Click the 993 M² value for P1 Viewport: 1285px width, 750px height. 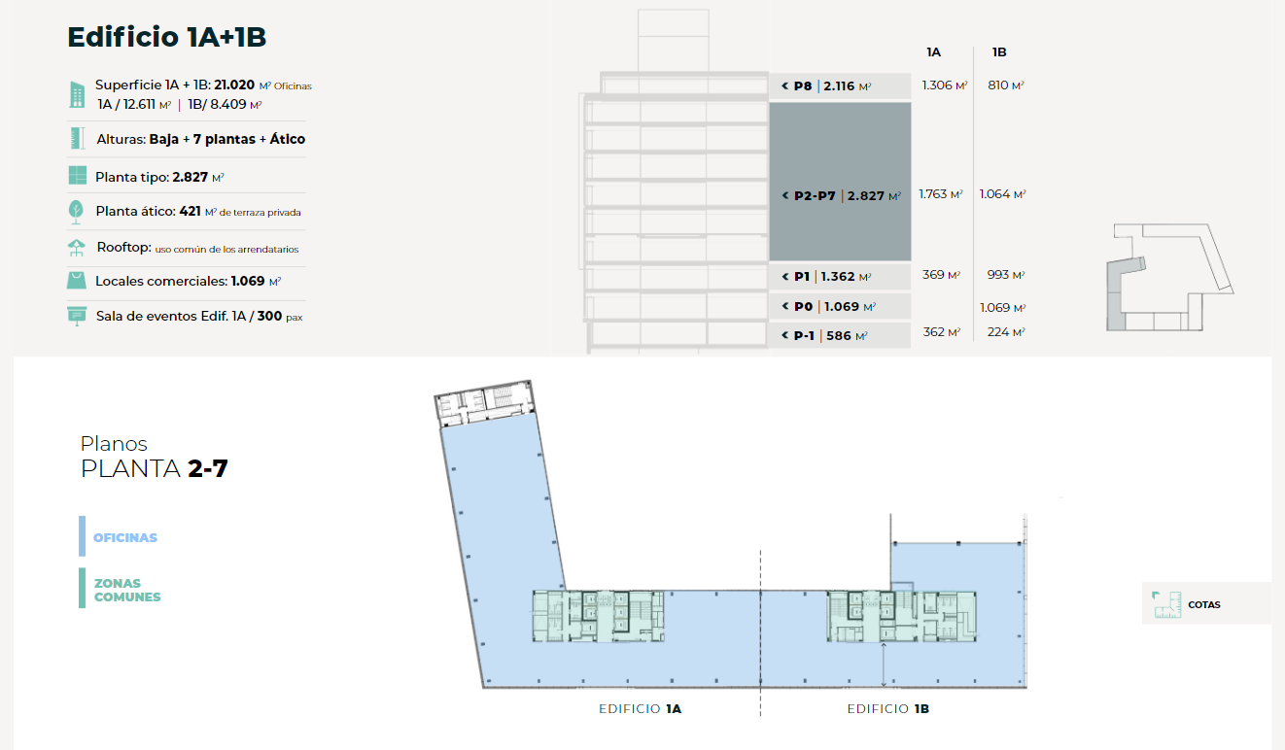click(x=1006, y=276)
